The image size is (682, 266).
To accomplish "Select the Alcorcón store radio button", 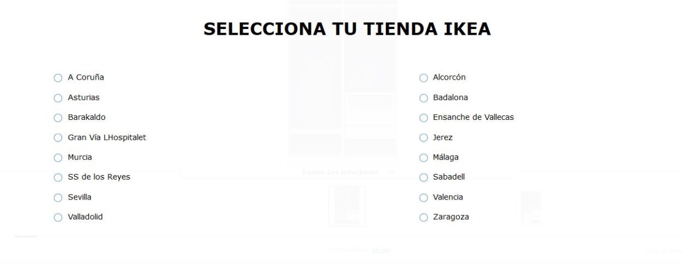I will pos(423,78).
